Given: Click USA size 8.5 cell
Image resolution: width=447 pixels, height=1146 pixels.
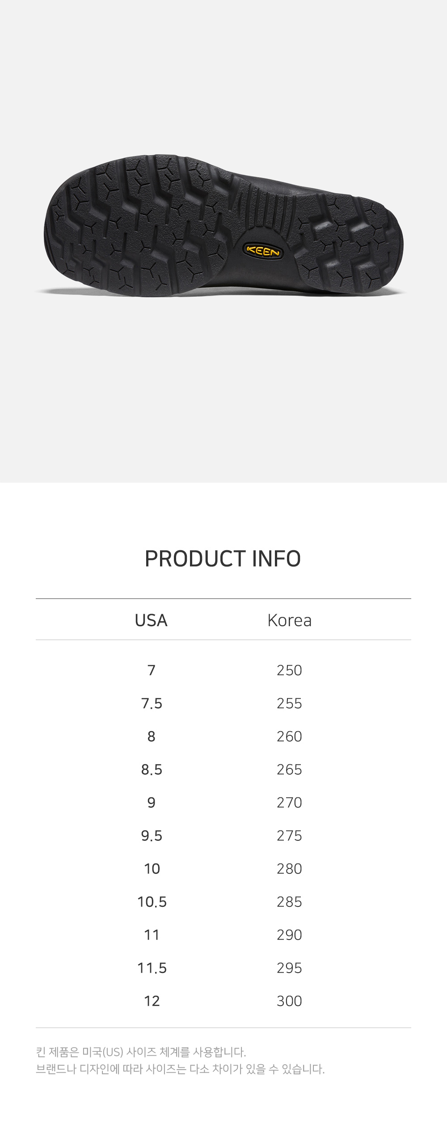Looking at the screenshot, I should (x=152, y=769).
